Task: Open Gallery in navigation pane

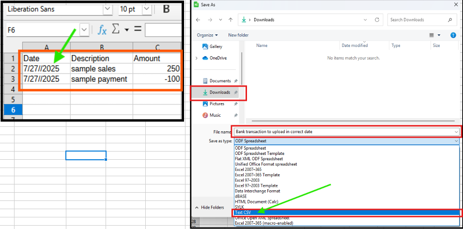Action: point(213,46)
